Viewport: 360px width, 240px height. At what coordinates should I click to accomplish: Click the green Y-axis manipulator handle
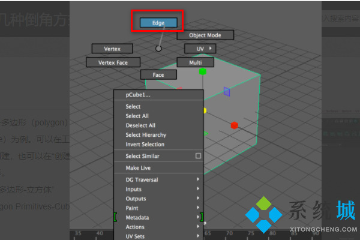tap(203, 71)
